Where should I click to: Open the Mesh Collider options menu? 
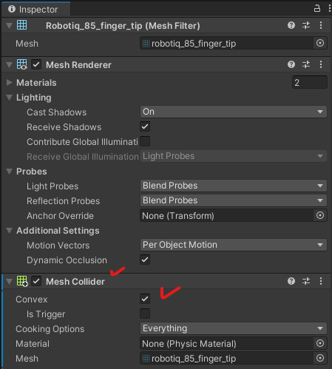[321, 281]
